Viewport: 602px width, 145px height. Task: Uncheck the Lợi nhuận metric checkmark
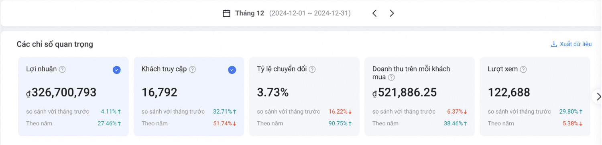[x=117, y=70]
